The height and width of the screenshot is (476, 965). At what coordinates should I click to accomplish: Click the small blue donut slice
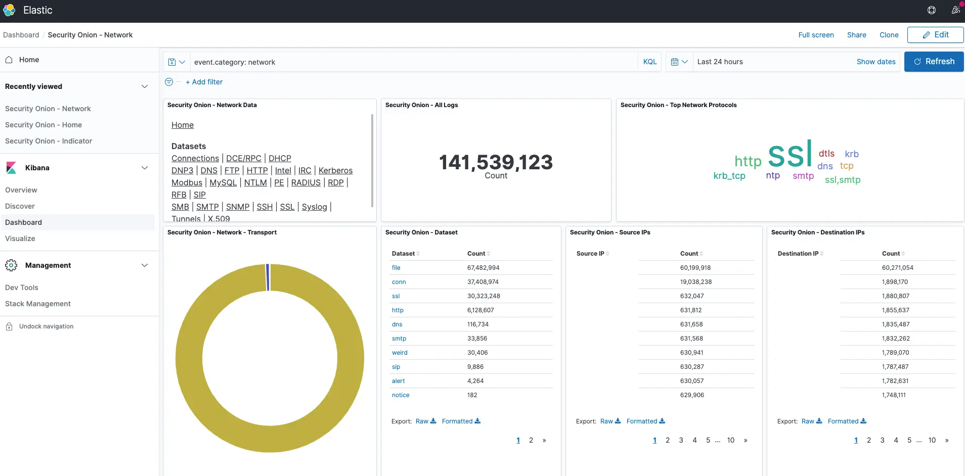(x=268, y=277)
